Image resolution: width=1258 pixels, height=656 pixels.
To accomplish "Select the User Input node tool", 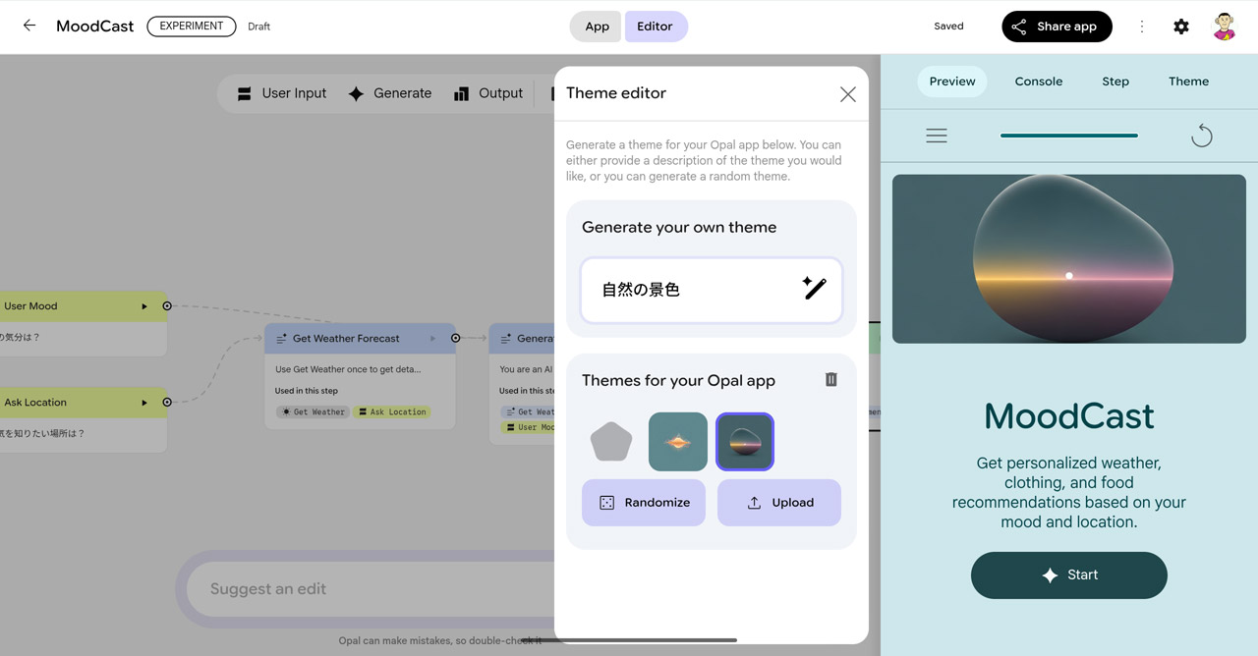I will point(282,92).
